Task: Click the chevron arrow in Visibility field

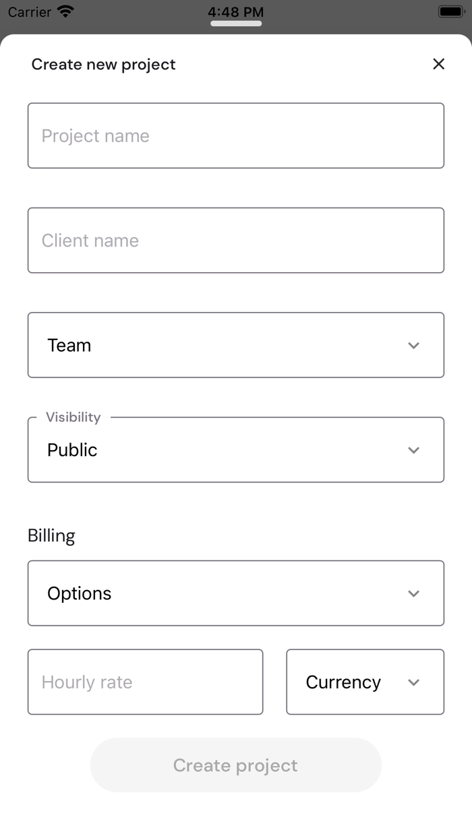Action: point(414,450)
